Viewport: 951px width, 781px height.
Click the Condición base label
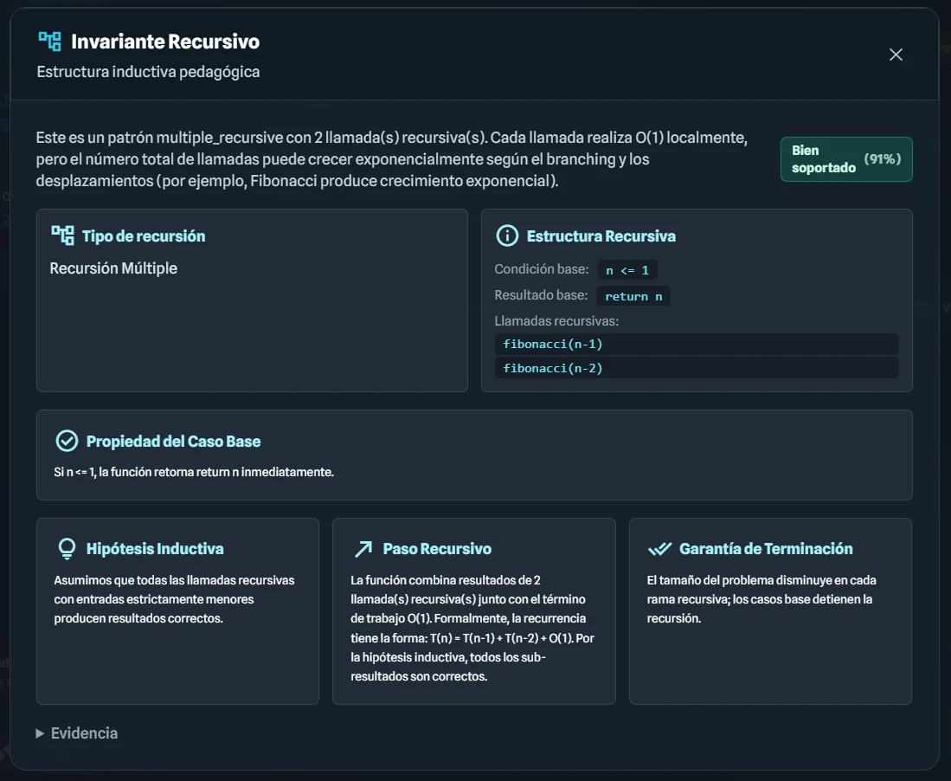[542, 268]
